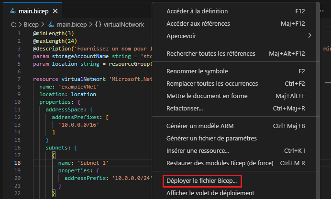The height and width of the screenshot is (199, 331).
Task: Open Refactoriser... menu entry
Action: coord(236,109)
